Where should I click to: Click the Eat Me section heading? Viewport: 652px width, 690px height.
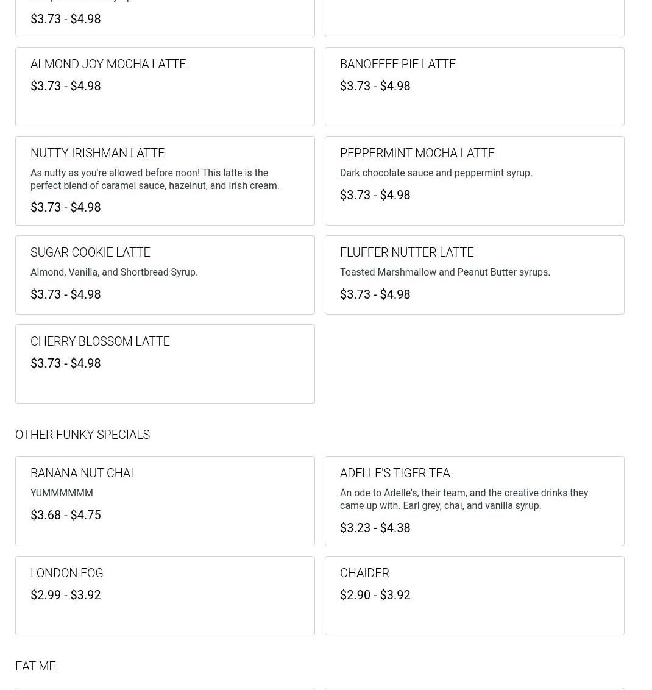[35, 666]
